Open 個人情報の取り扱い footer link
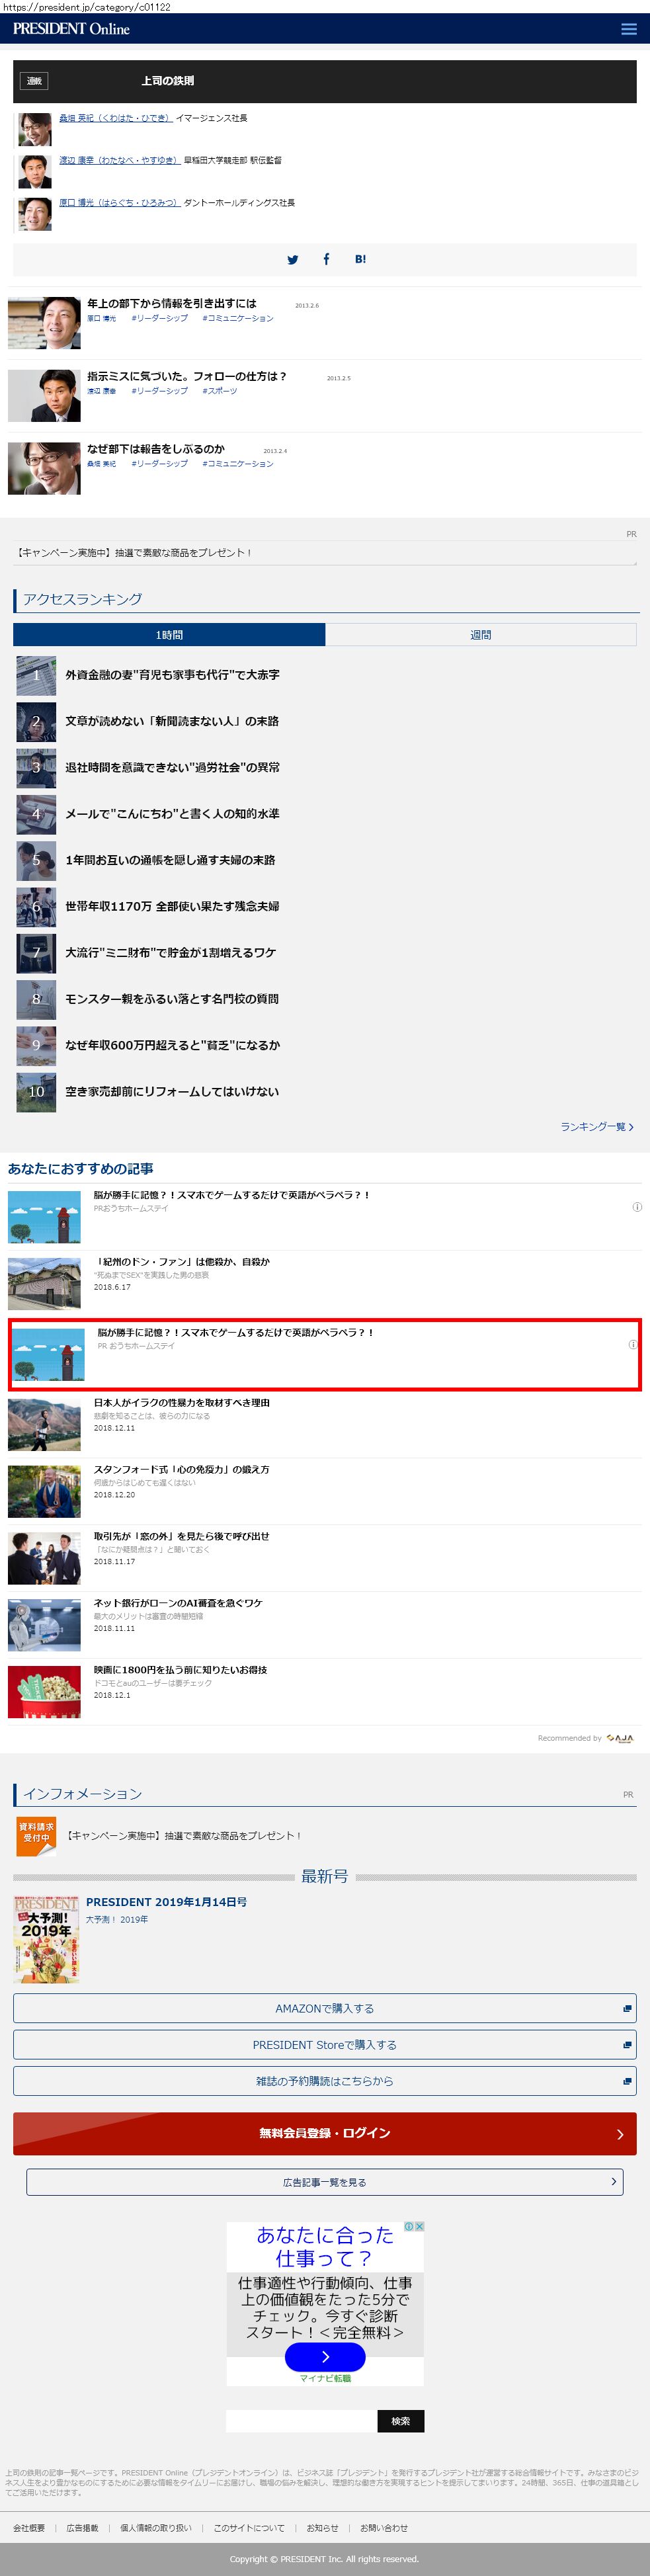The image size is (650, 2576). (x=156, y=2527)
